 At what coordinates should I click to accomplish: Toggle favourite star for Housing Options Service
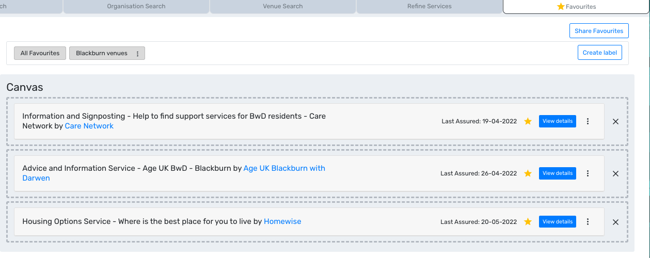point(528,222)
